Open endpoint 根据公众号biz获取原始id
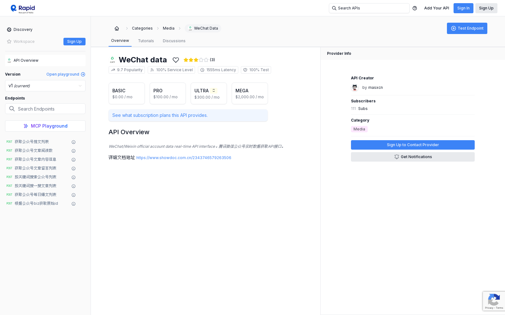The height and width of the screenshot is (315, 505). pyautogui.click(x=36, y=203)
